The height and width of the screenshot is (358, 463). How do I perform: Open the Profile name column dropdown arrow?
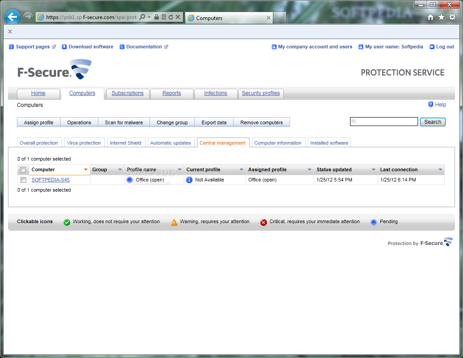(x=180, y=169)
